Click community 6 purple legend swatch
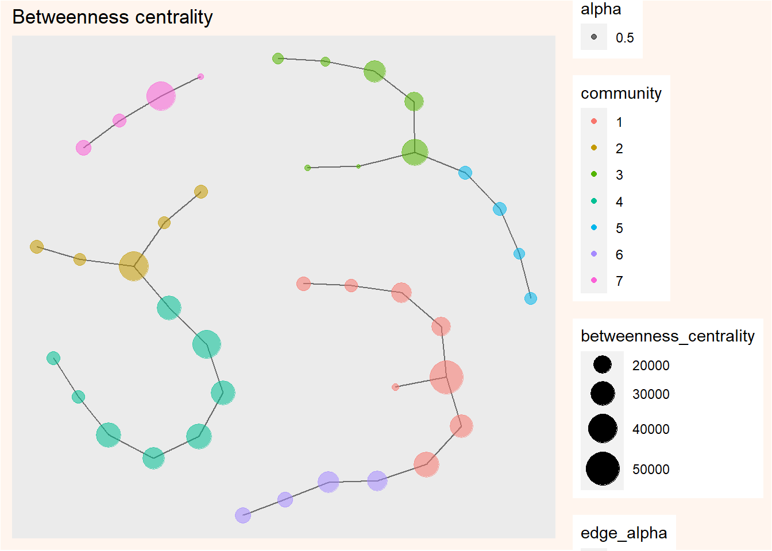The width and height of the screenshot is (772, 551). pyautogui.click(x=594, y=254)
